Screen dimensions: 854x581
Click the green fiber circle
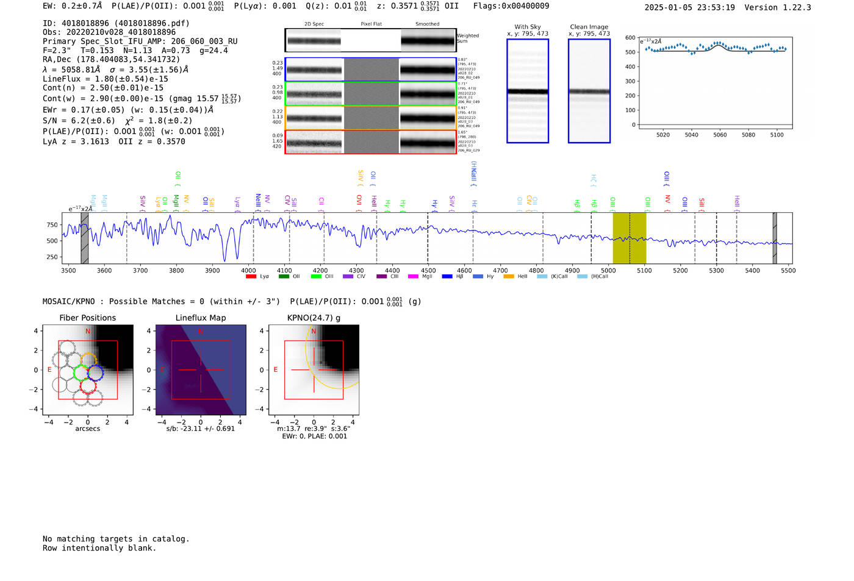click(x=81, y=372)
